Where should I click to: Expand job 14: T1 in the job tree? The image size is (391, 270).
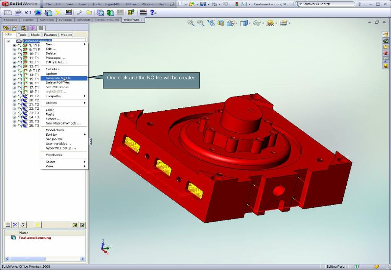click(x=14, y=75)
